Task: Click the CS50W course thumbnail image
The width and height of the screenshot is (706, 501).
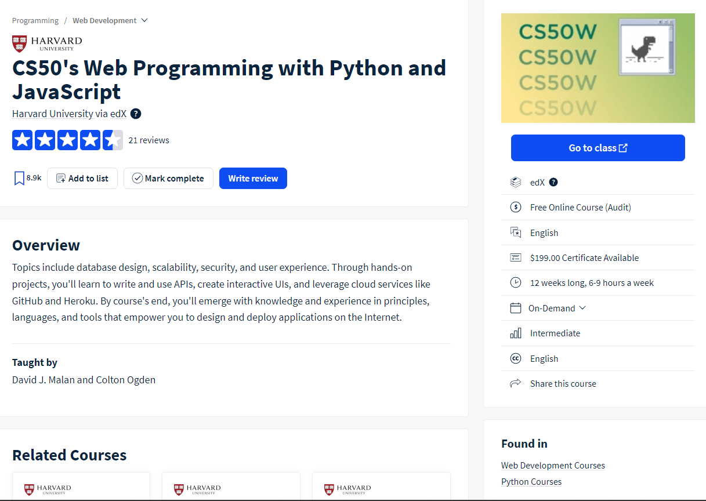Action: click(x=598, y=68)
